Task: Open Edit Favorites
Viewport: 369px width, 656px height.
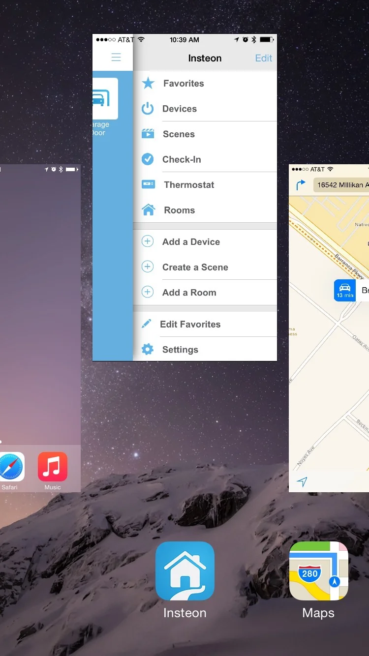Action: [205, 324]
